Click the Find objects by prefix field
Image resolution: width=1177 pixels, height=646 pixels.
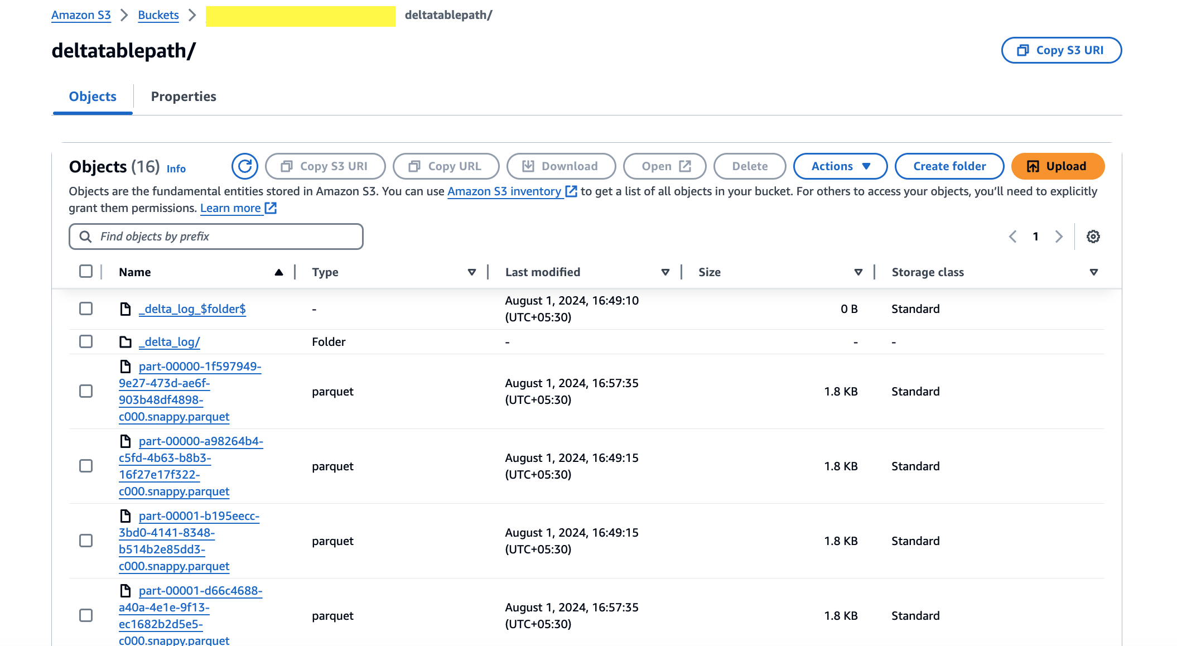pos(216,237)
